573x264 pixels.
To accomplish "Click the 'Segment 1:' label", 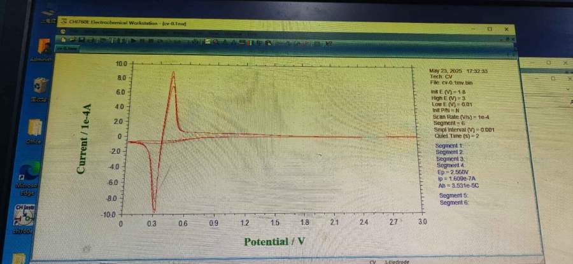I will pyautogui.click(x=450, y=146).
